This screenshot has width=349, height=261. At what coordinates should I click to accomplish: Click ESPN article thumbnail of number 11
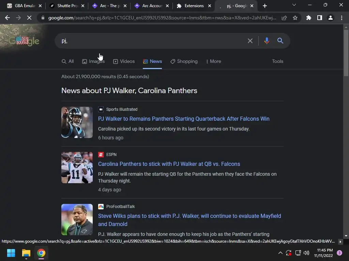77,168
